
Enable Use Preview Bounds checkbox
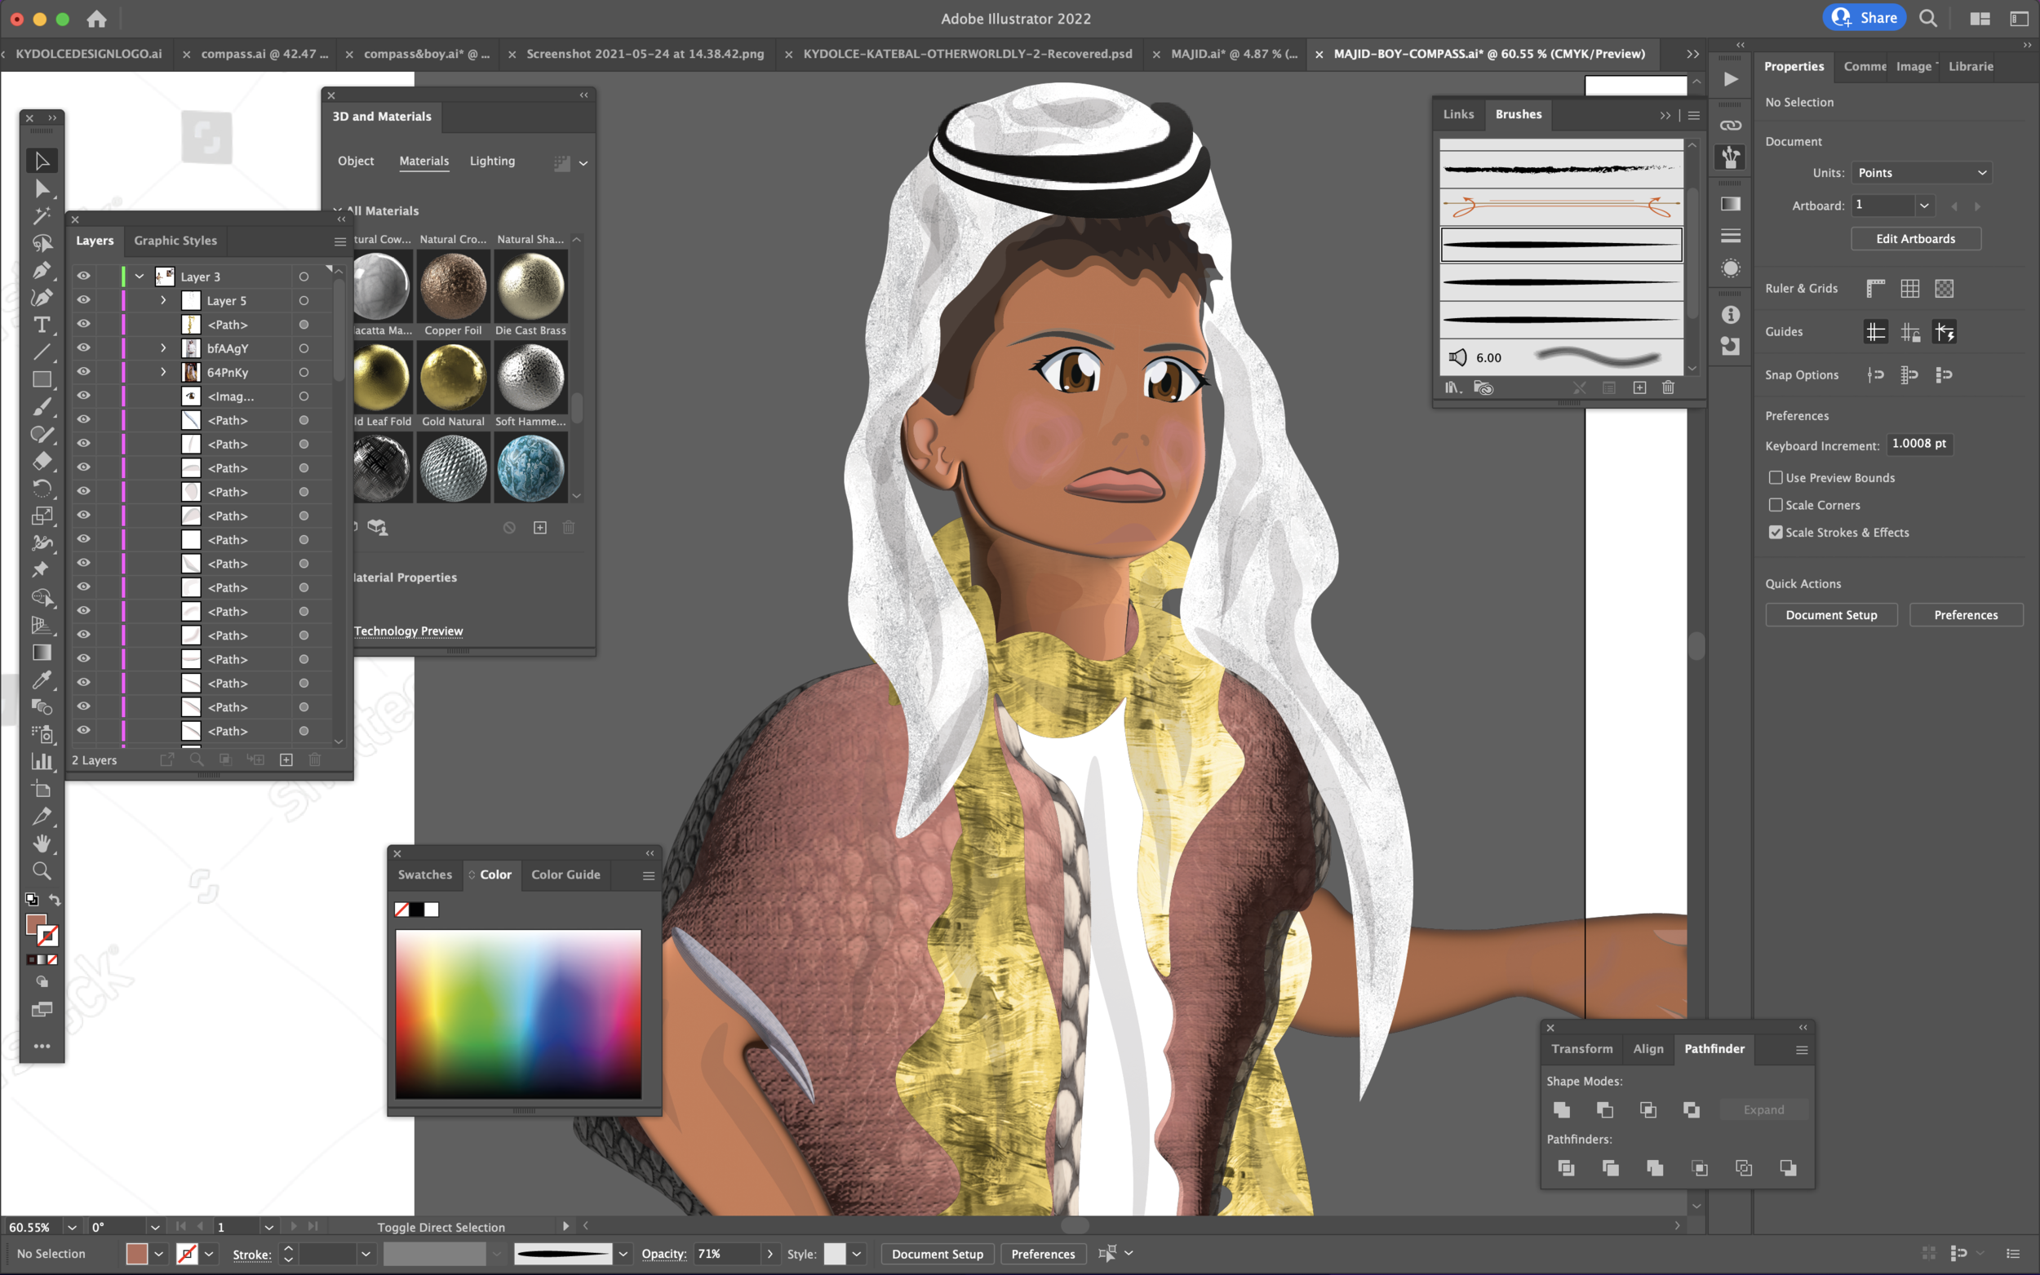[x=1775, y=477]
